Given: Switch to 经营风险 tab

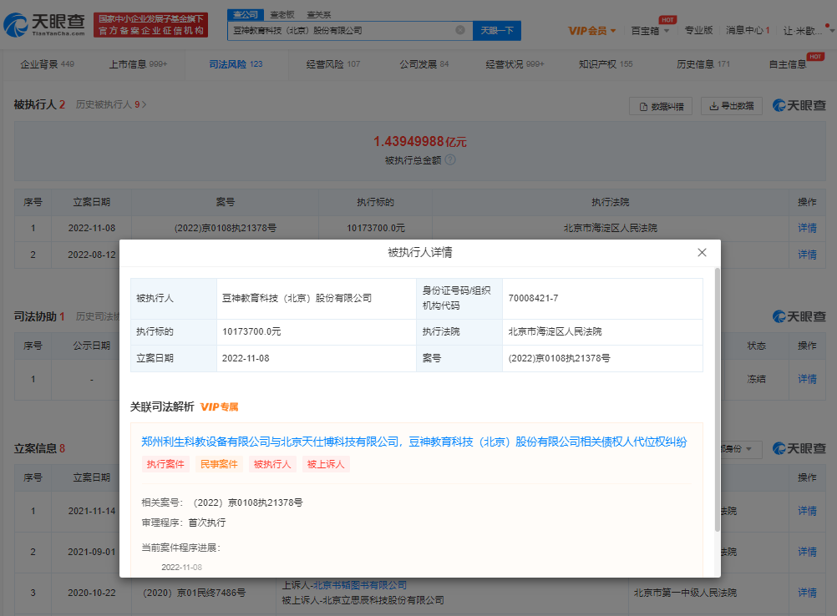Looking at the screenshot, I should pyautogui.click(x=333, y=64).
